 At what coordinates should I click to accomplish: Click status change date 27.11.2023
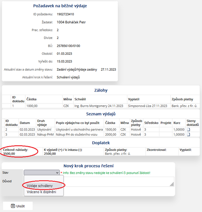pyautogui.click(x=108, y=70)
